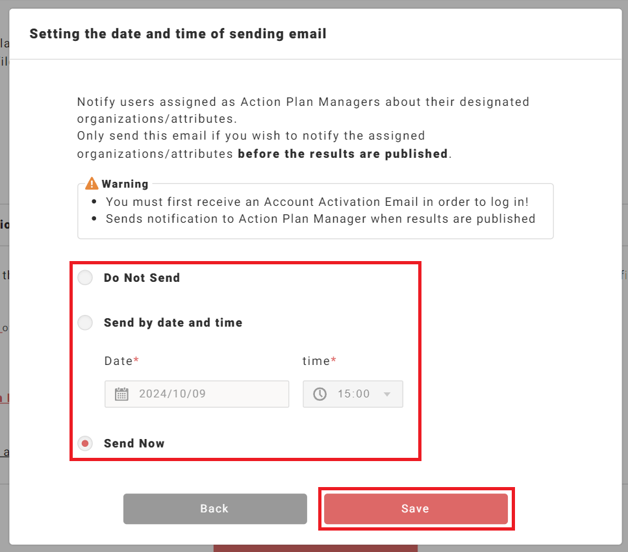The height and width of the screenshot is (552, 628).
Task: Click the orange warning triangle icon
Action: point(92,184)
